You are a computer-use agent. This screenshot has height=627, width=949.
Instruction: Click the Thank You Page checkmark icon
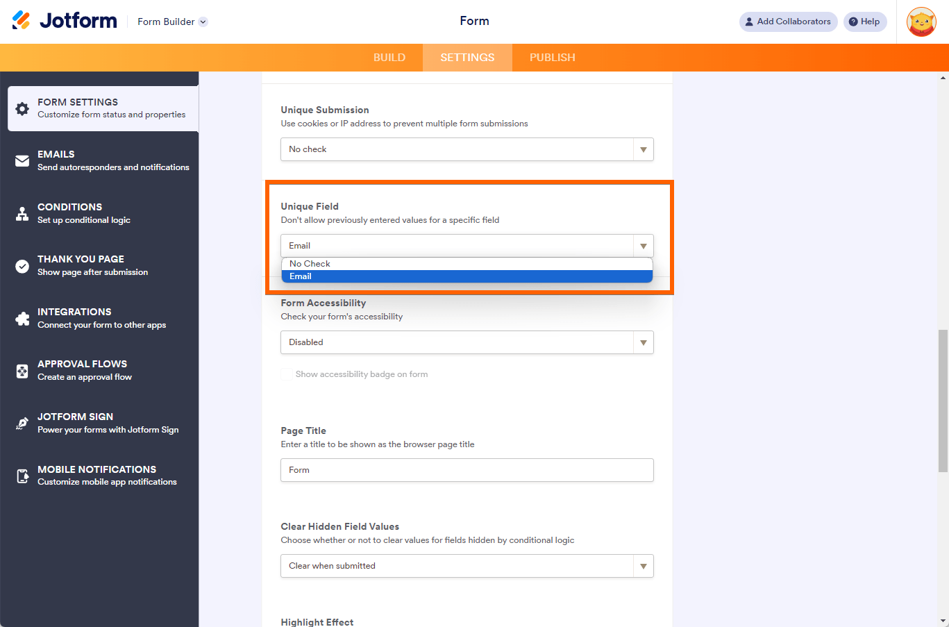coord(22,266)
